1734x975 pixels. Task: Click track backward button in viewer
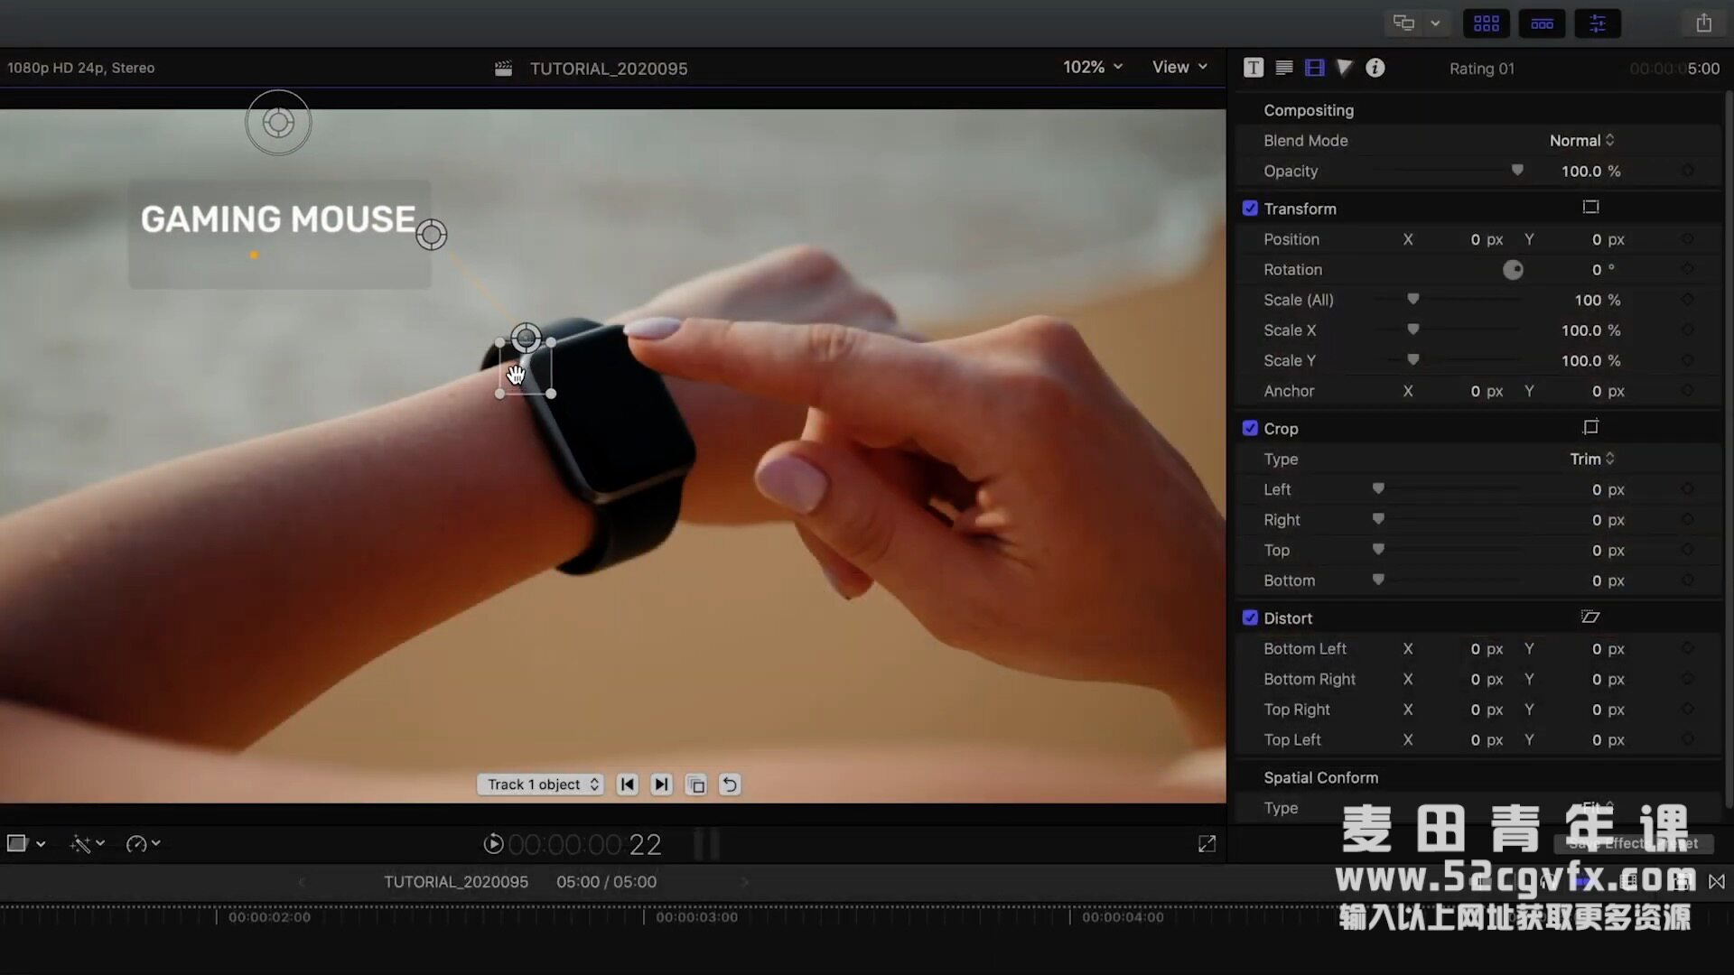(x=628, y=785)
